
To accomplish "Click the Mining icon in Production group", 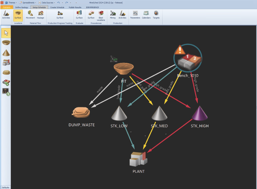I will coord(113,15).
